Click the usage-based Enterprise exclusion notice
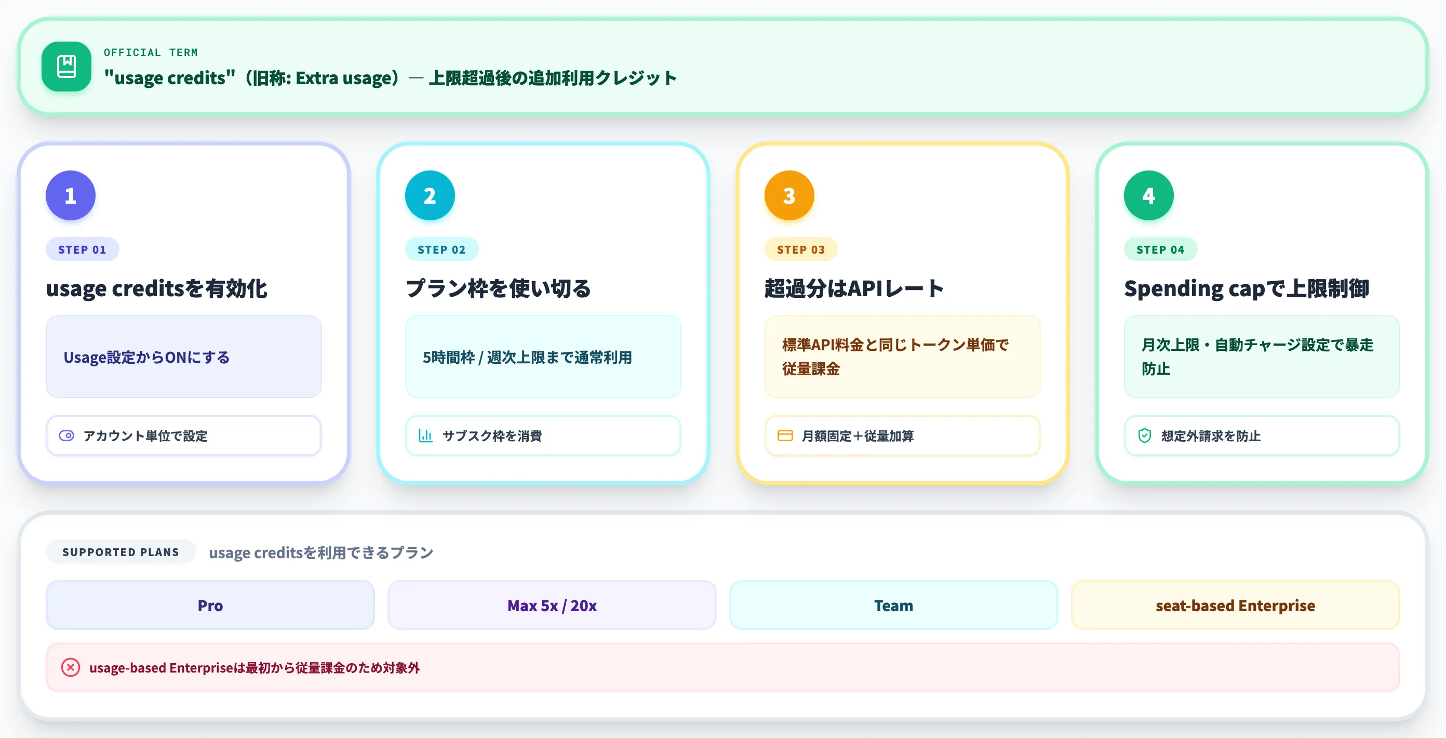Screen dimensions: 1446x738 click(x=722, y=667)
